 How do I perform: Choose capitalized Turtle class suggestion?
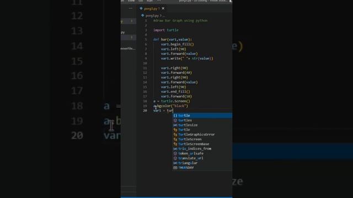[x=202, y=130]
